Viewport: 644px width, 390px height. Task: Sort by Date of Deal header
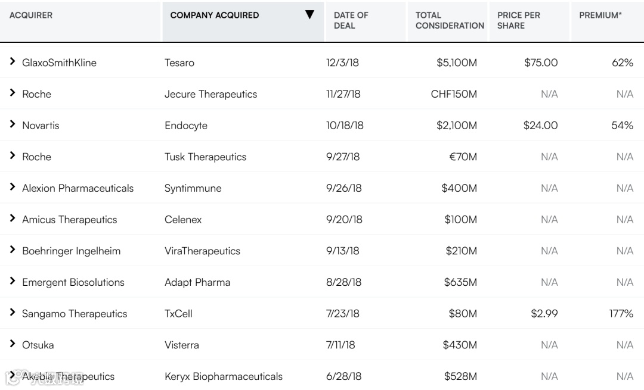tap(351, 20)
